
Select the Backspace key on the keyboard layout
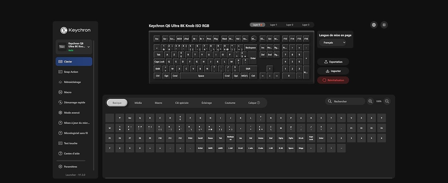(251, 48)
